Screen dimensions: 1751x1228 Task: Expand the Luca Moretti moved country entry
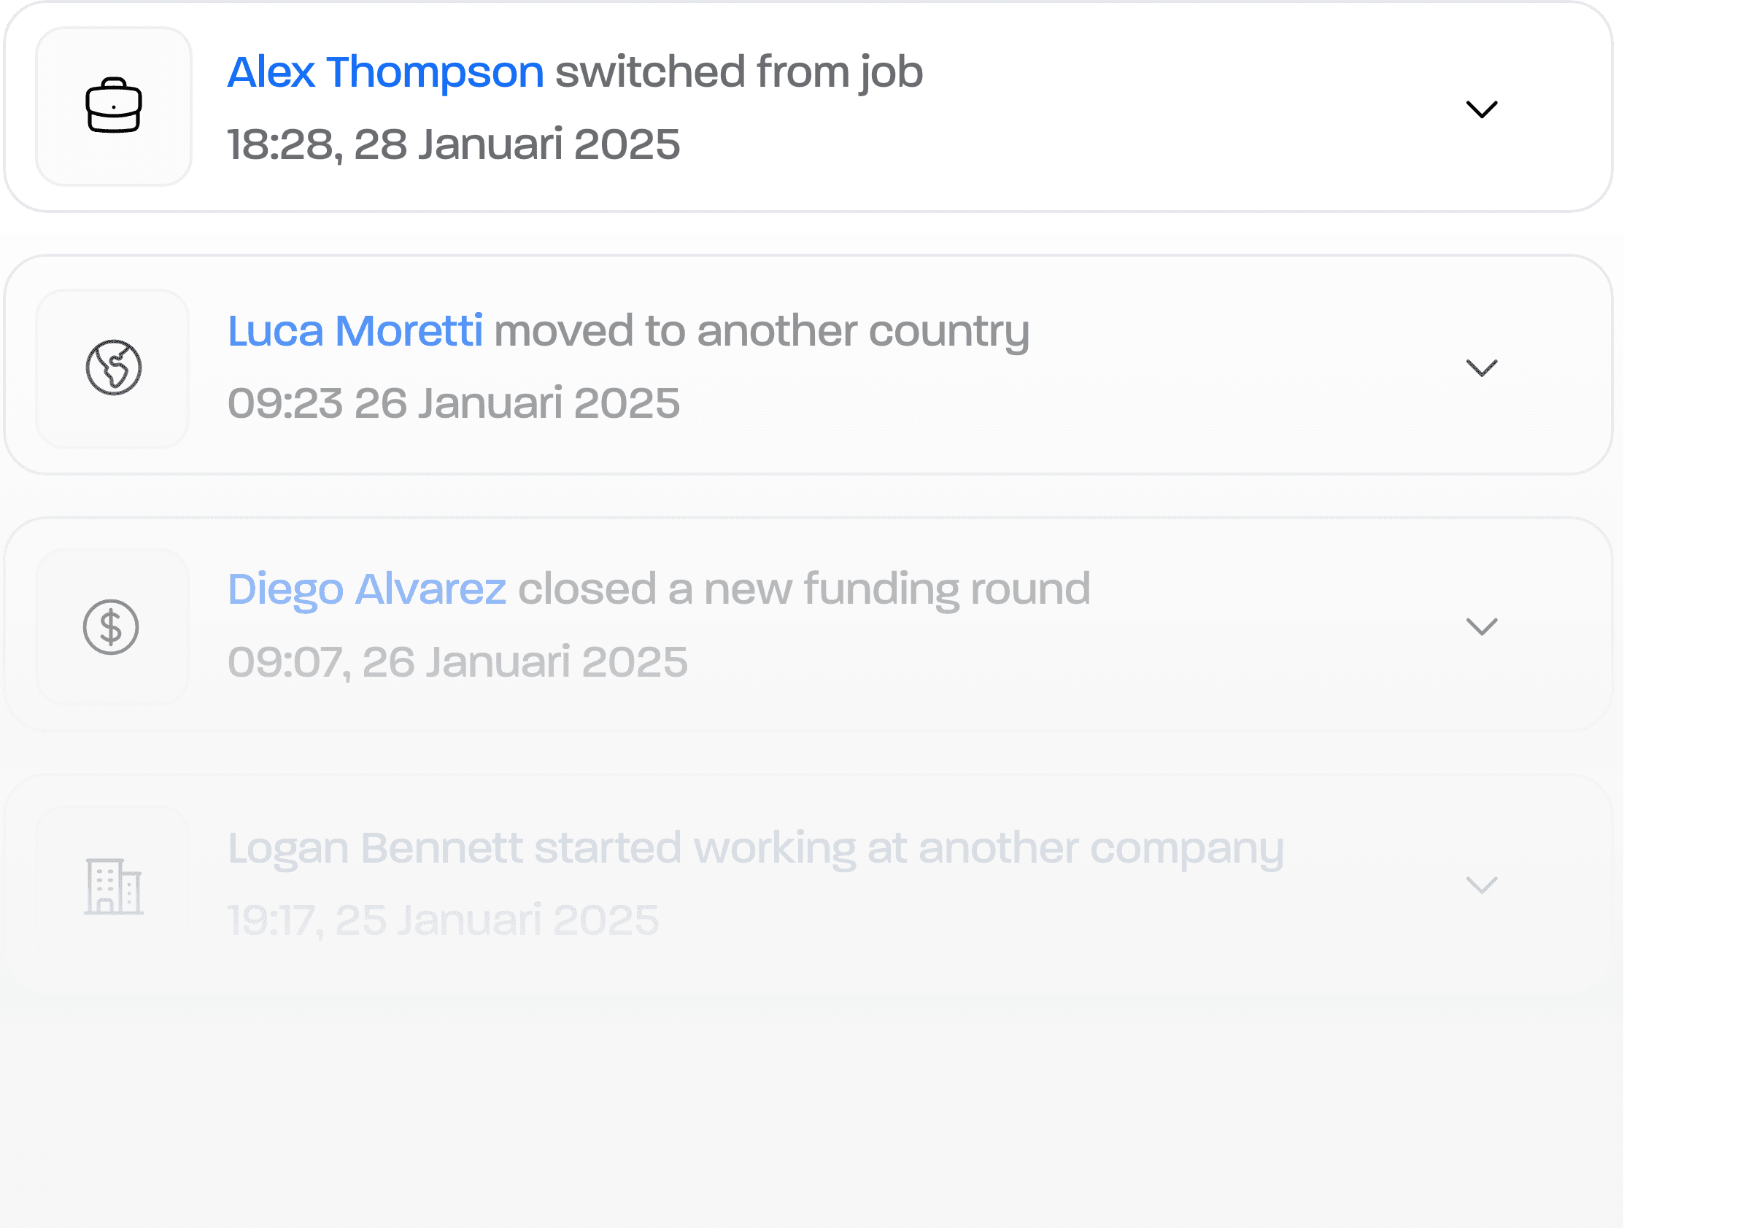pos(1482,368)
